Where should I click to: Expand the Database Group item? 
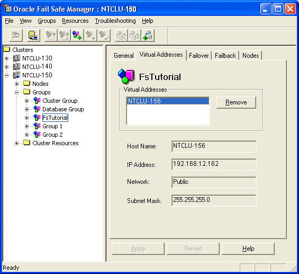pyautogui.click(x=26, y=109)
